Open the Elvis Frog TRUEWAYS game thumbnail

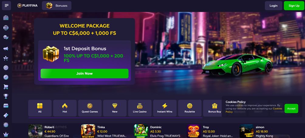point(141,131)
